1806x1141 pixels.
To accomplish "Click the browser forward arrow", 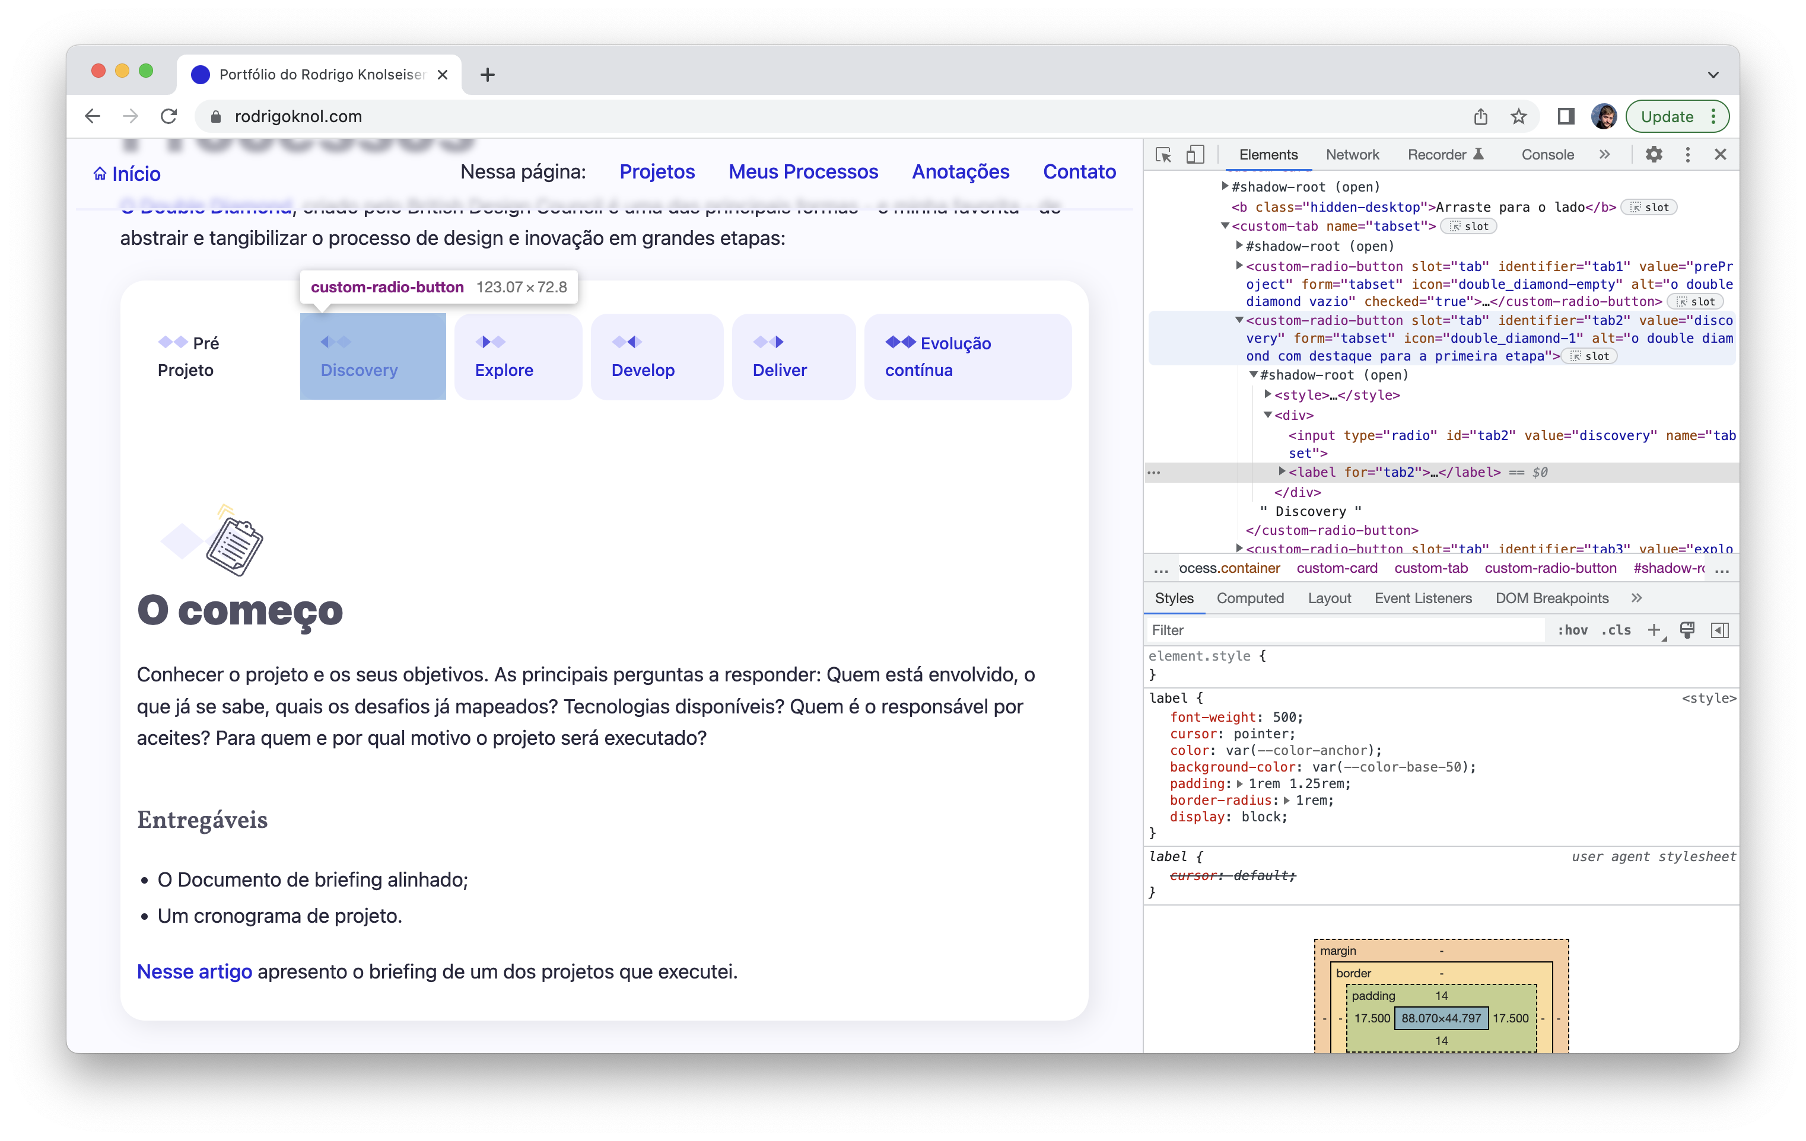I will (131, 116).
